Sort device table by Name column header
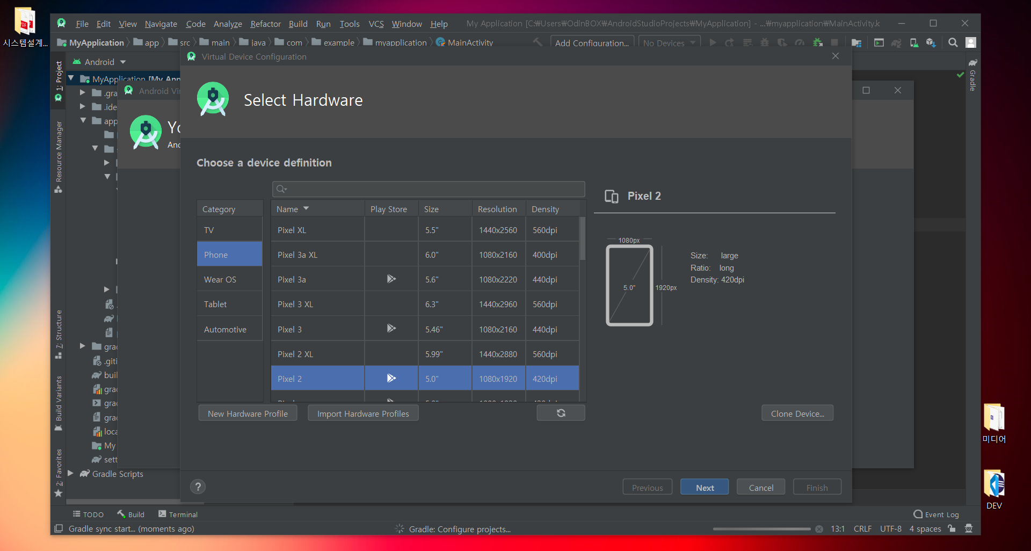1031x551 pixels. coord(318,209)
